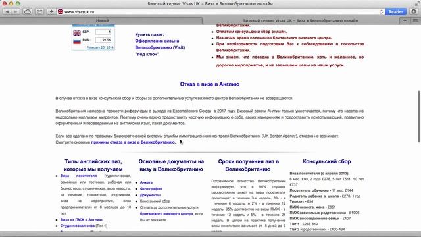Open the February 20, 2014 date link

point(100,47)
